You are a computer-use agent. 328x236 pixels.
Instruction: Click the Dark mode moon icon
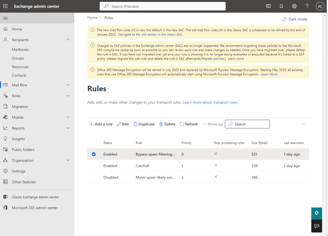tap(284, 19)
